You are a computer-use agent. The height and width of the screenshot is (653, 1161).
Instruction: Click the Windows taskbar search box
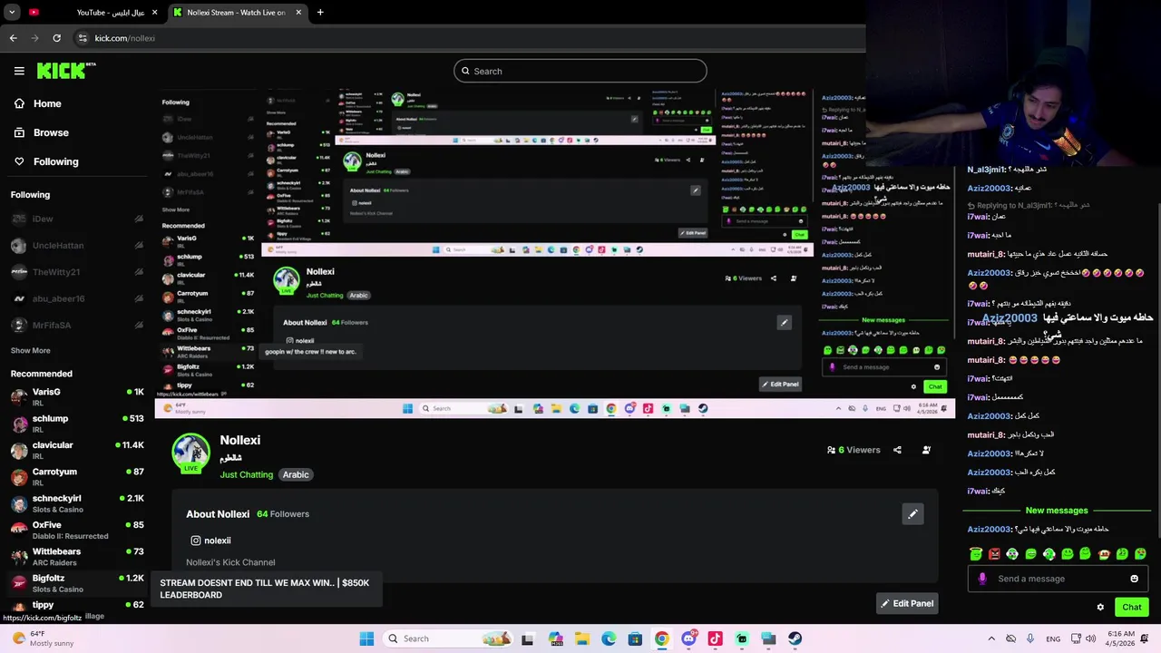(448, 638)
